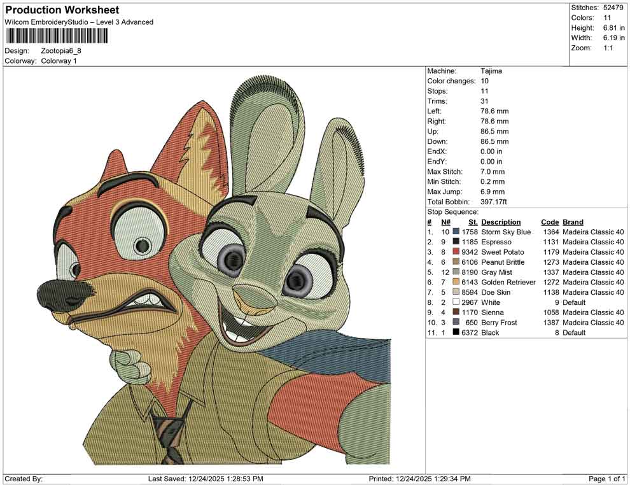Screen dimensions: 630x485
Task: Click the Brand column header
Action: tap(573, 221)
